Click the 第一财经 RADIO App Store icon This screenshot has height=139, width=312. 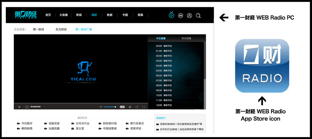[x=262, y=66]
